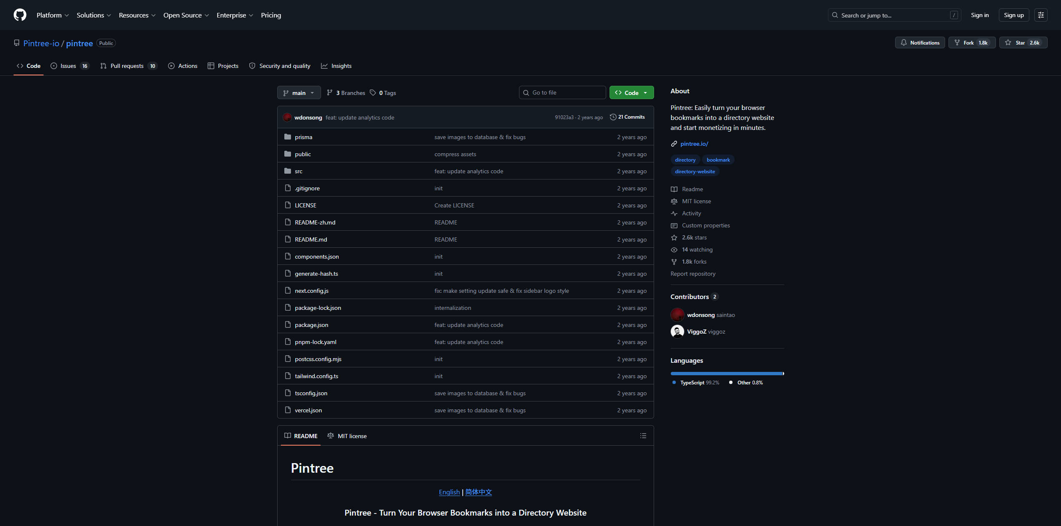The width and height of the screenshot is (1061, 526).
Task: Click the ViggoZ contributor avatar
Action: [x=677, y=332]
